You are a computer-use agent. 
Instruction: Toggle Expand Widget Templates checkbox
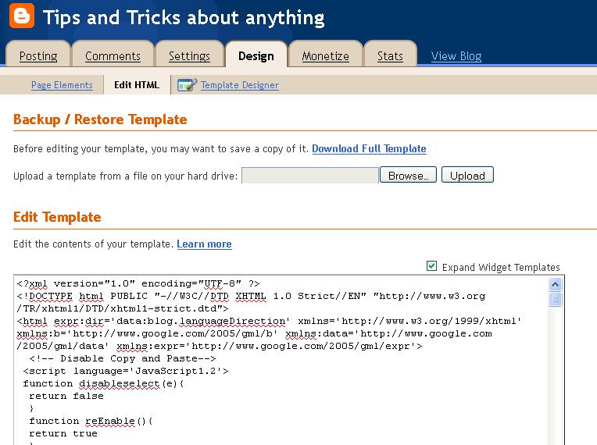[x=431, y=266]
